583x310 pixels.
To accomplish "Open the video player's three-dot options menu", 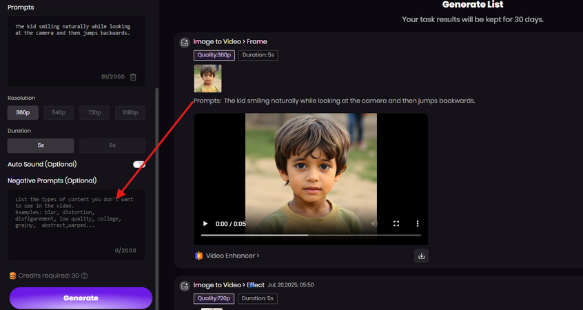I will point(417,223).
